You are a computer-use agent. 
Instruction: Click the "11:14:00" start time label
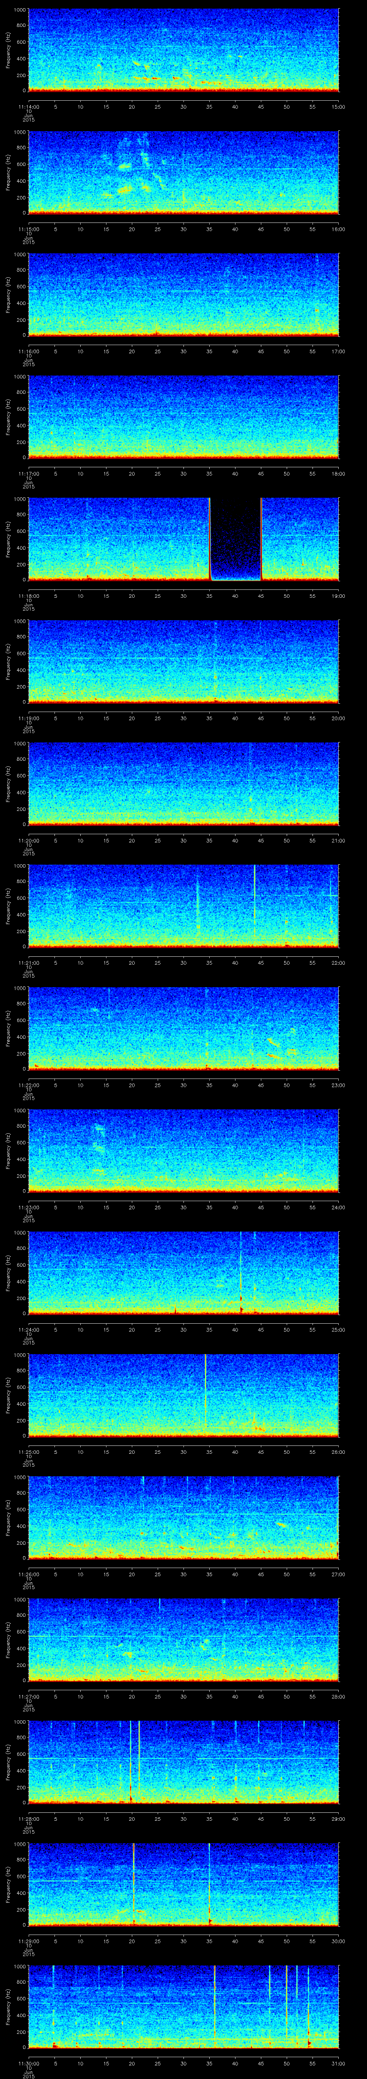[28, 106]
